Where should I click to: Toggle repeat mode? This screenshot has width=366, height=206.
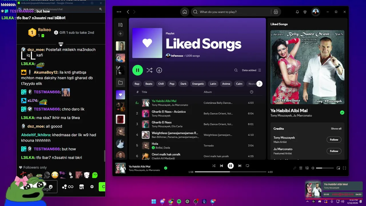(248, 166)
